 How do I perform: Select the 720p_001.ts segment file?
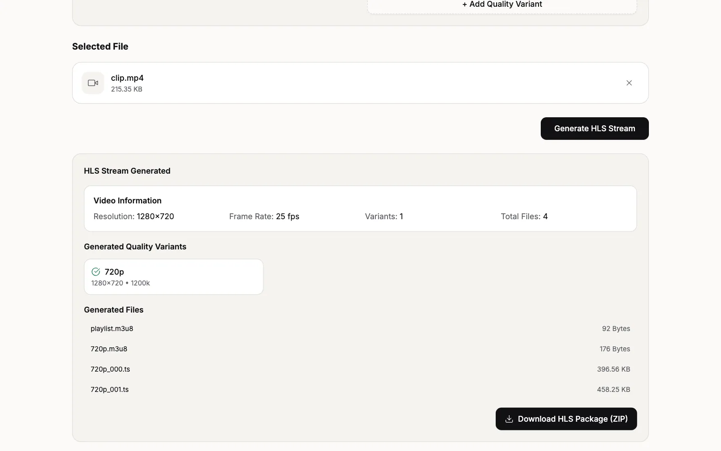(x=110, y=390)
